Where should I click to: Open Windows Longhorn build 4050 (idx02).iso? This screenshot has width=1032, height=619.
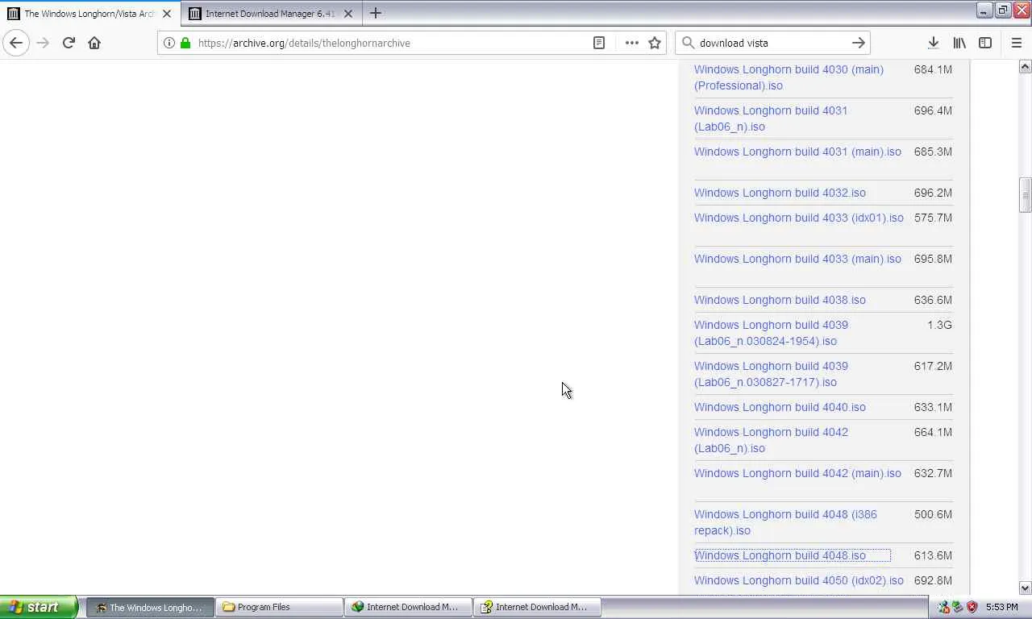point(799,580)
